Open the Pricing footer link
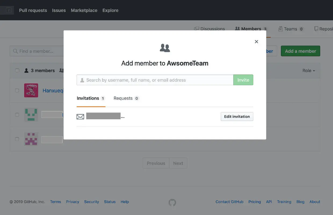 (x=255, y=202)
